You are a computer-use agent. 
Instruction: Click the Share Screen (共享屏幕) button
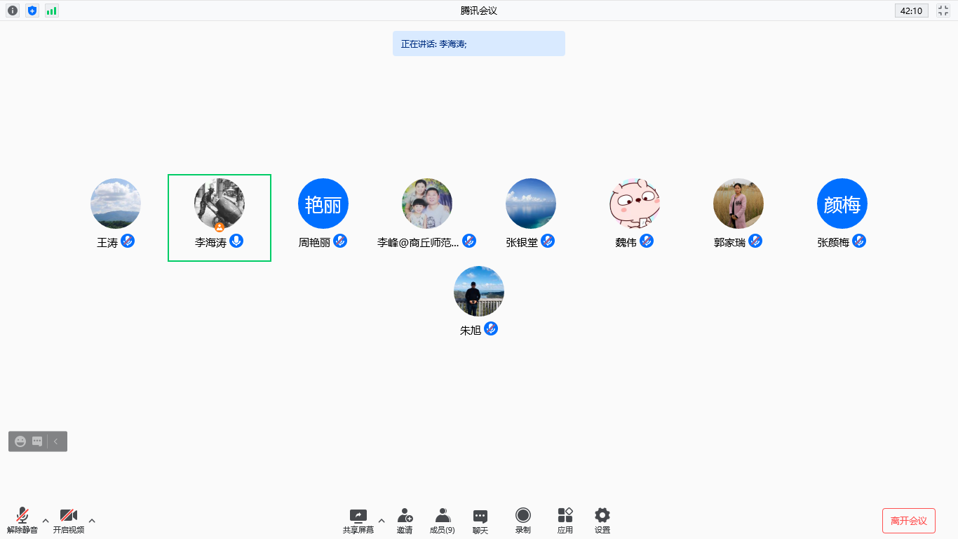coord(358,520)
